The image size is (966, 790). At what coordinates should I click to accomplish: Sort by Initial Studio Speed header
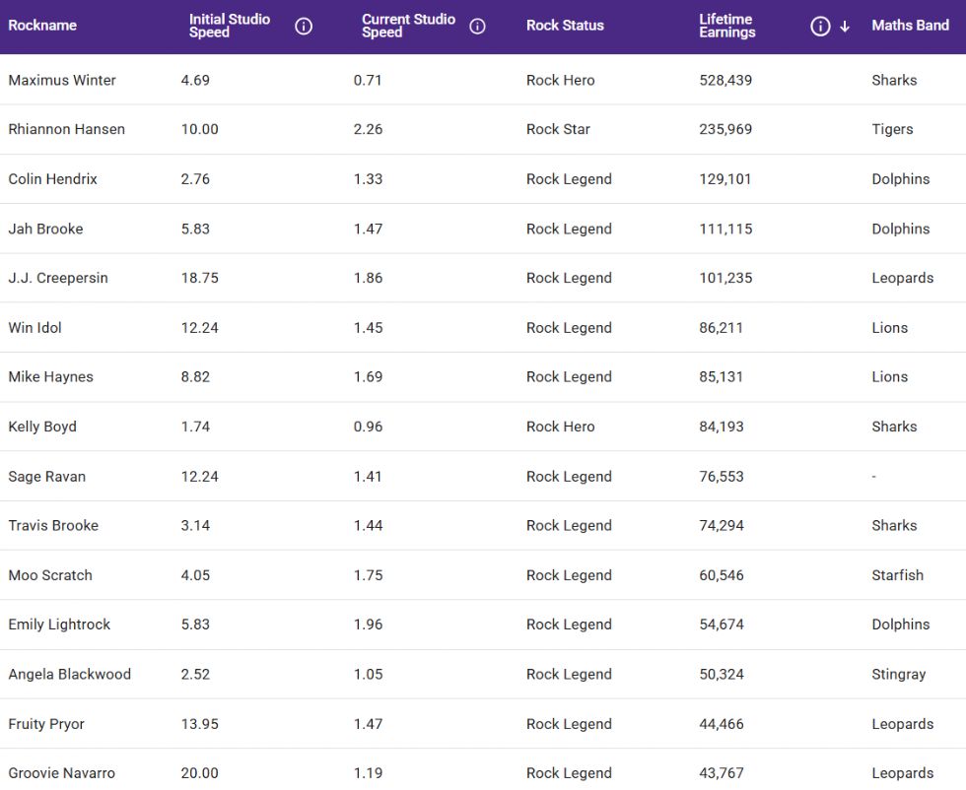pyautogui.click(x=230, y=26)
